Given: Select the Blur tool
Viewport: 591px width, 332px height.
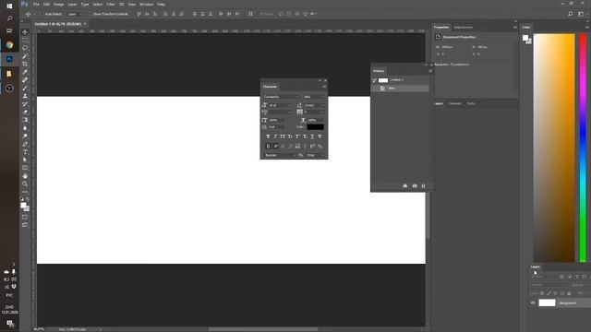Looking at the screenshot, I should (25, 128).
